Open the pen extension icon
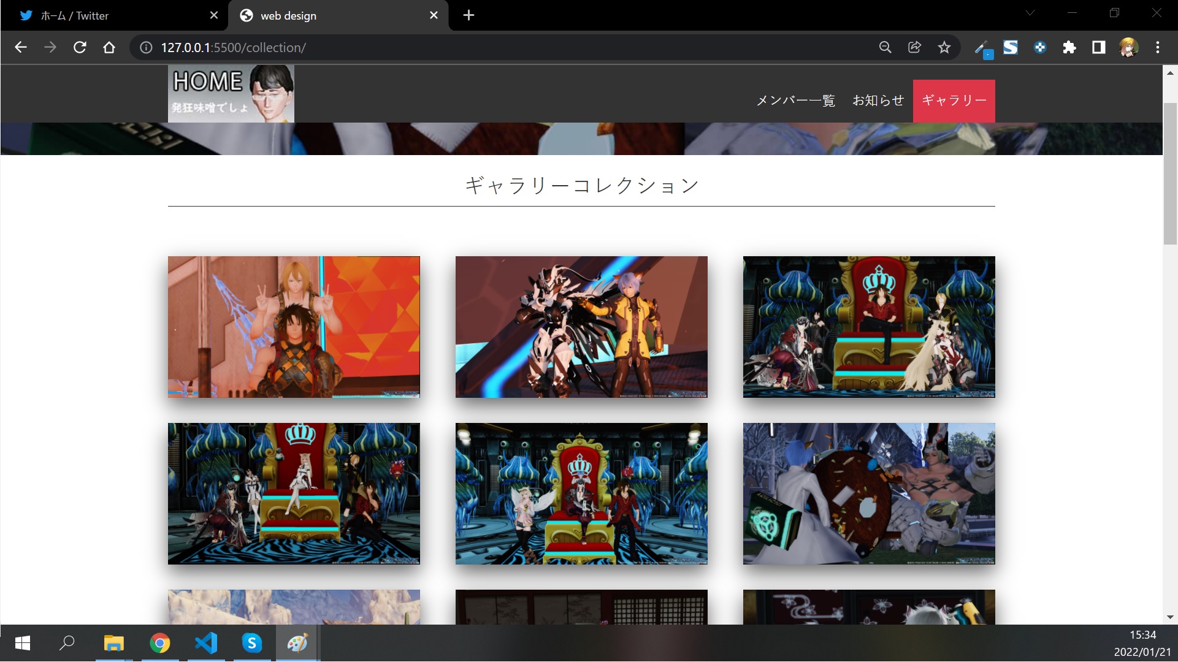 (982, 48)
